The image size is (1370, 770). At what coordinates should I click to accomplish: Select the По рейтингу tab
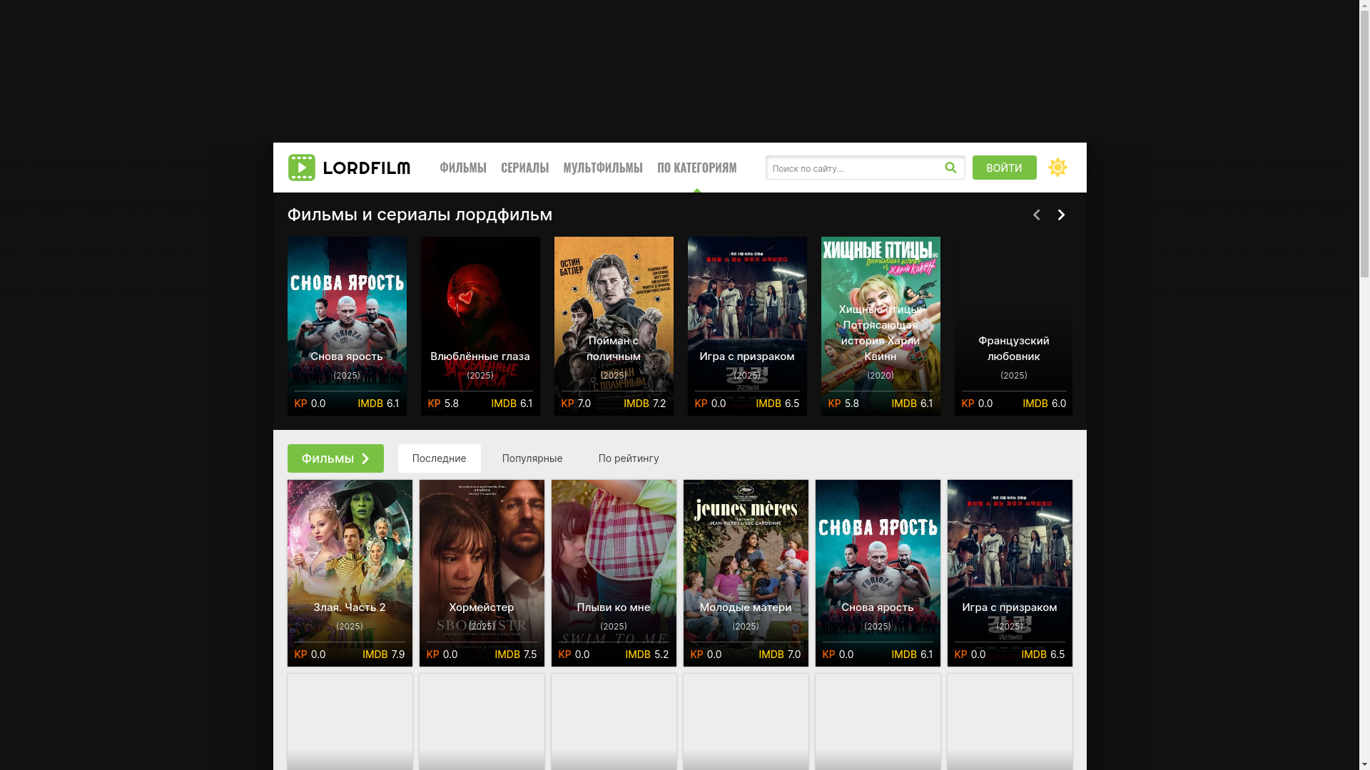tap(628, 458)
